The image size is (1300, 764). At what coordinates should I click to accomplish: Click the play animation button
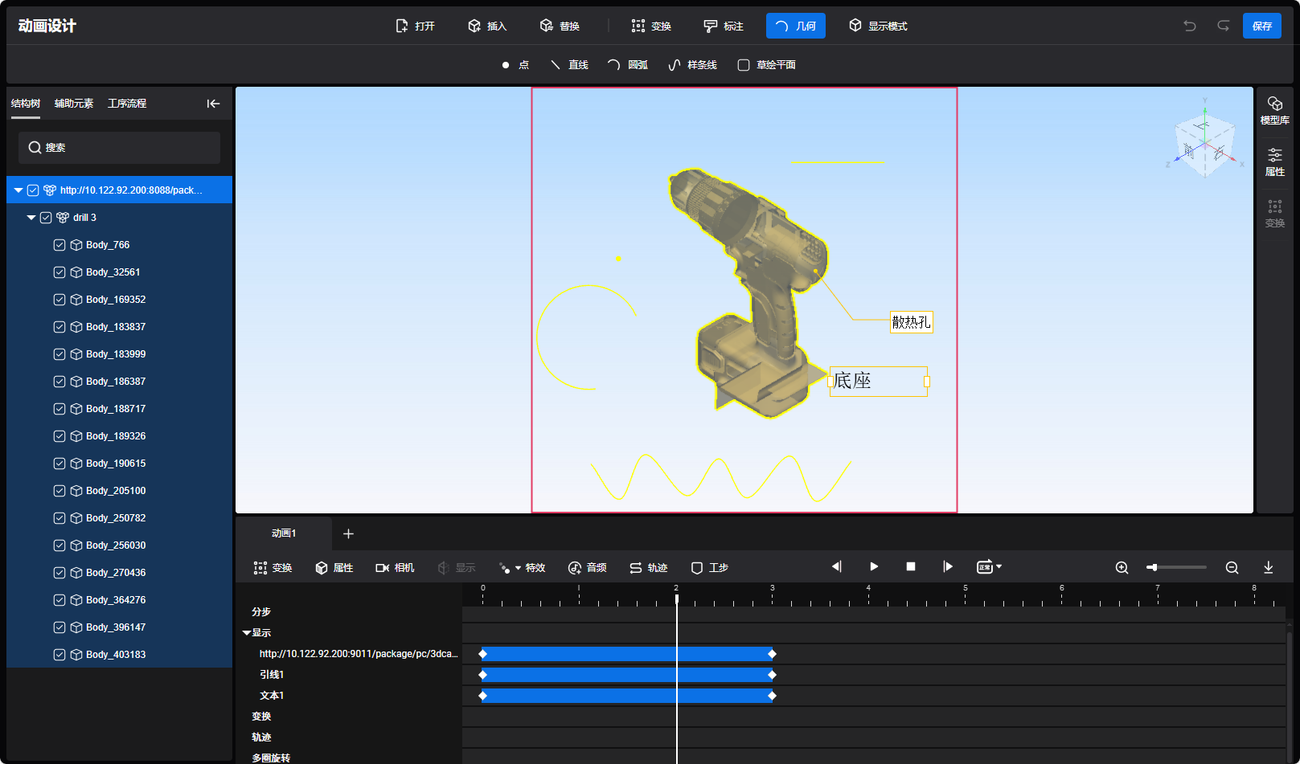pyautogui.click(x=874, y=567)
